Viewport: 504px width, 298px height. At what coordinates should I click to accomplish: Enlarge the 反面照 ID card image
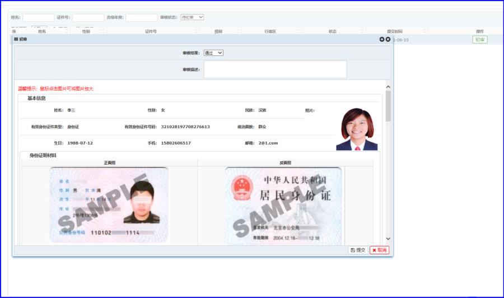coord(283,204)
